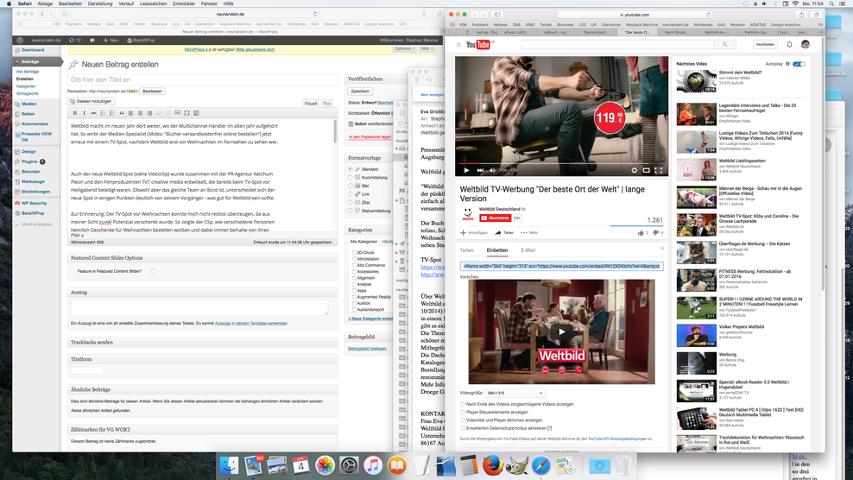Switch to the E-Mail share tab
This screenshot has height=480, width=853.
pyautogui.click(x=528, y=250)
